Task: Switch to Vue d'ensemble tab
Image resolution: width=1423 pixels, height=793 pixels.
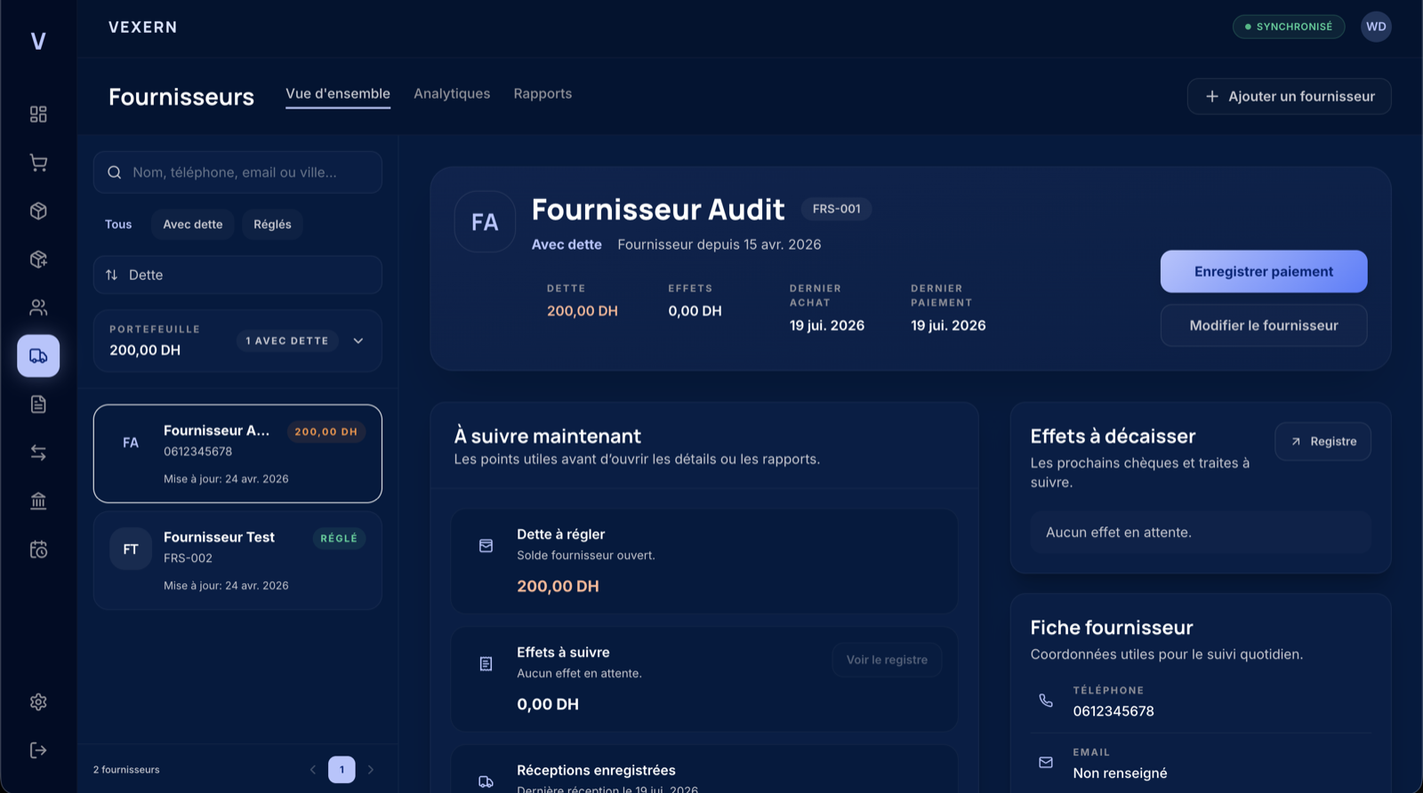Action: 338,94
